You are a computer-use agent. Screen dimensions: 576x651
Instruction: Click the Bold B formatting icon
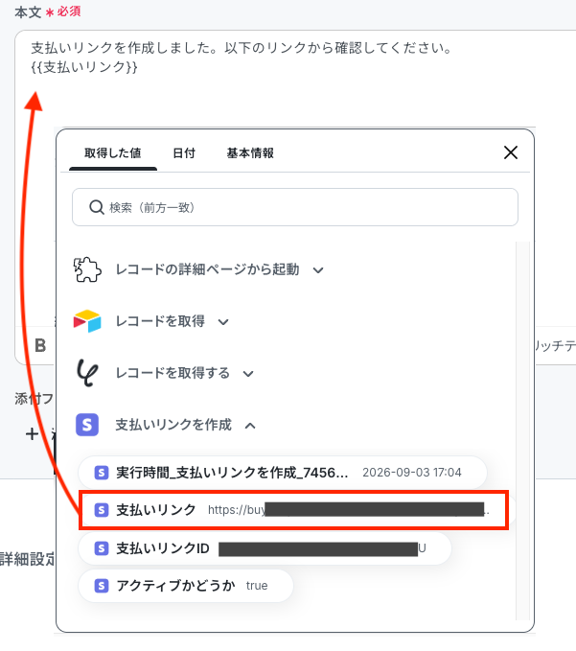(40, 345)
